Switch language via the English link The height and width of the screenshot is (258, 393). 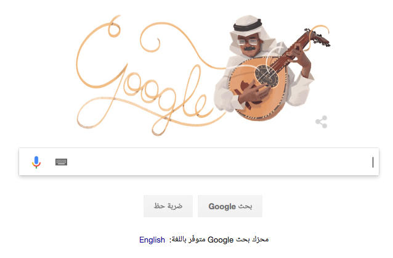click(x=152, y=239)
